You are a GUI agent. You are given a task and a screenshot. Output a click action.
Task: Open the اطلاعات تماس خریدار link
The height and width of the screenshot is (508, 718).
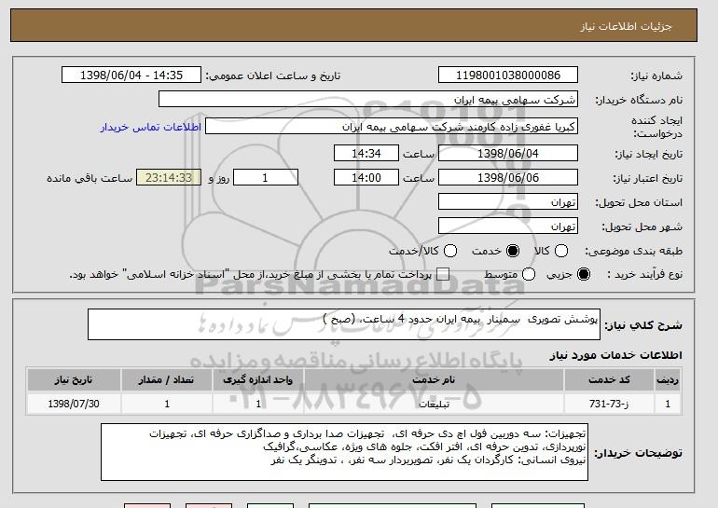pyautogui.click(x=151, y=127)
